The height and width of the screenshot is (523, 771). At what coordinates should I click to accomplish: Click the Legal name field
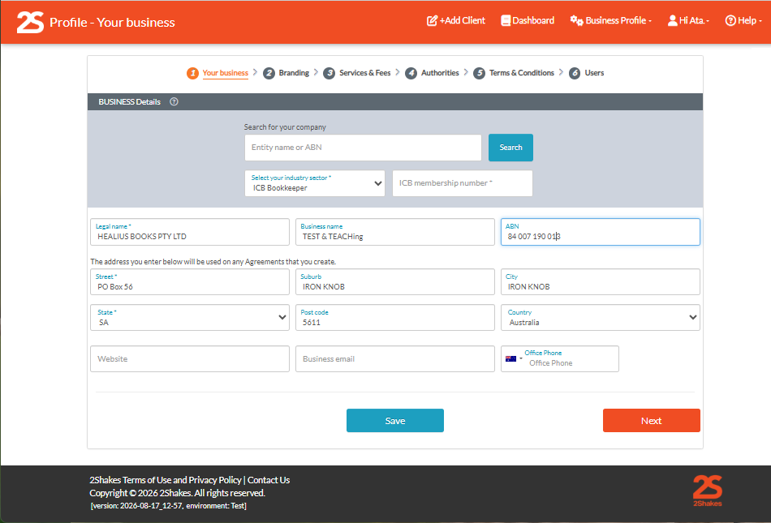pyautogui.click(x=190, y=232)
